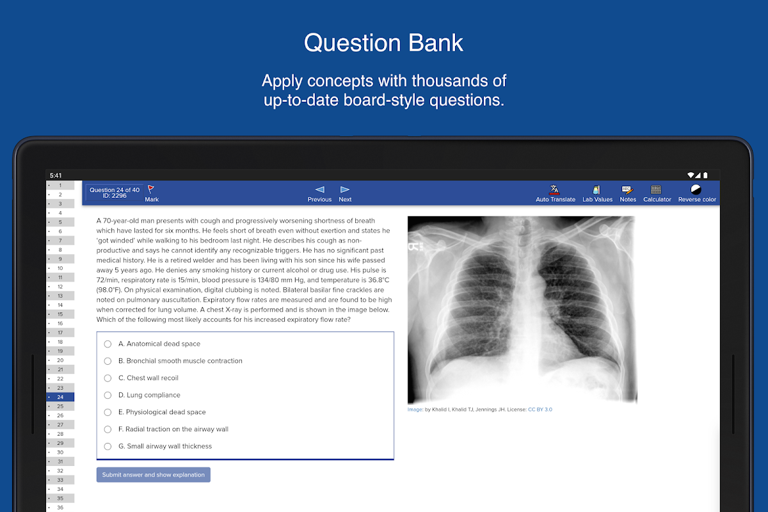
Task: Tap the battery status icon
Action: [705, 175]
